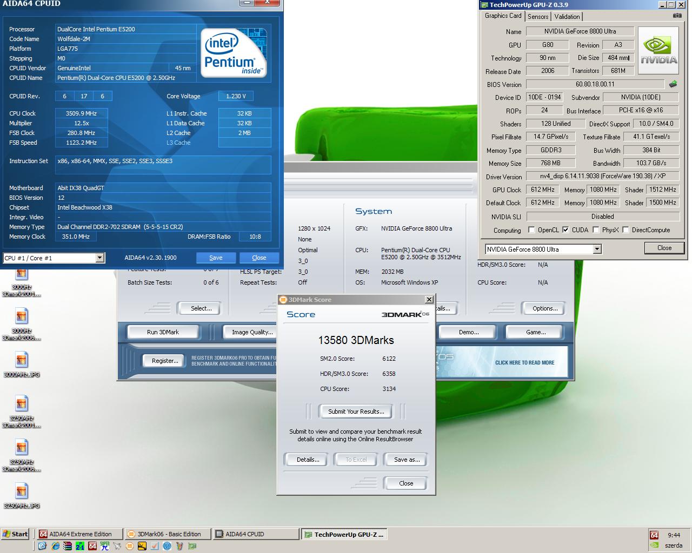692x553 pixels.
Task: Open WinRAR from the quick launch bar
Action: pyautogui.click(x=68, y=546)
